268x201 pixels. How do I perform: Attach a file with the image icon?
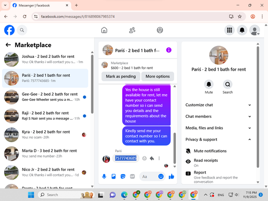[114, 176]
